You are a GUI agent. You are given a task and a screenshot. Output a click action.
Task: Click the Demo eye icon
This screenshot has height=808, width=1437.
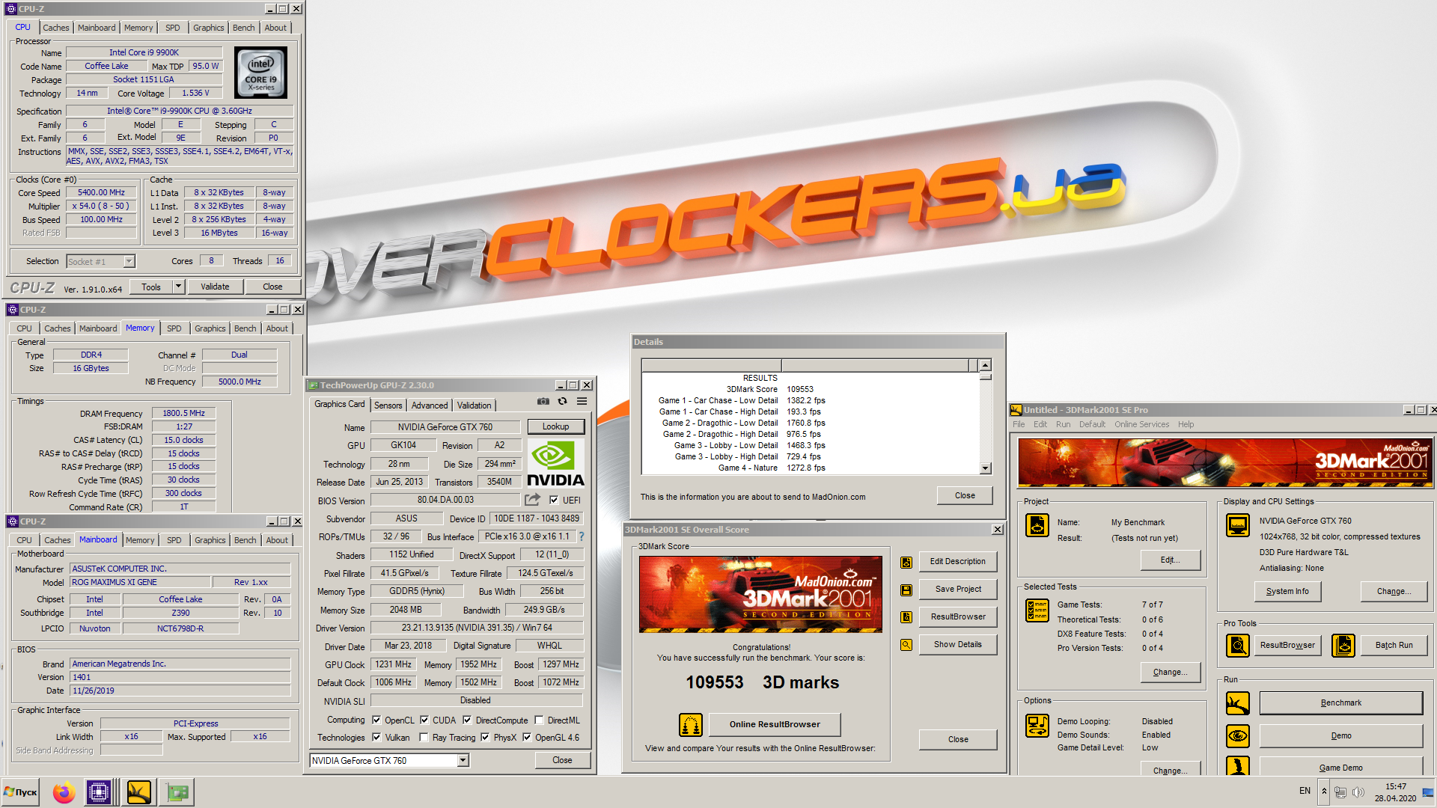(x=1238, y=736)
